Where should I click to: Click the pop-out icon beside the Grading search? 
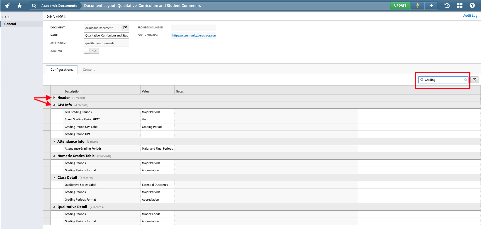point(474,80)
